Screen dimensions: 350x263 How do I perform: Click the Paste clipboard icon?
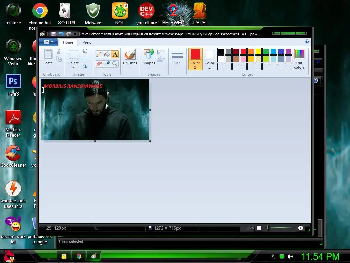(x=48, y=54)
